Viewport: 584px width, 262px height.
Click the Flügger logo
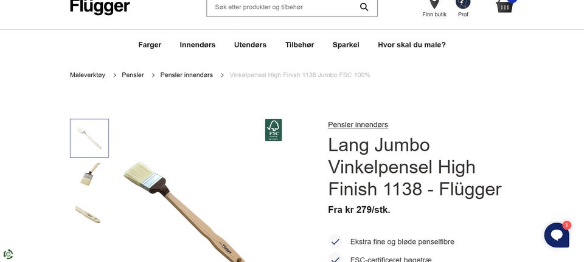point(100,7)
